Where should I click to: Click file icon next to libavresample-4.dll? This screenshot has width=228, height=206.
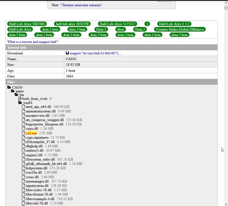(23, 199)
